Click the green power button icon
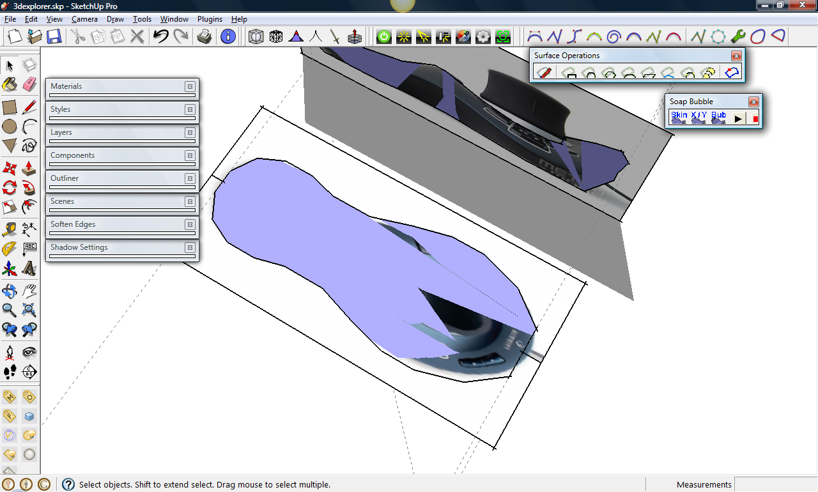 coord(383,36)
